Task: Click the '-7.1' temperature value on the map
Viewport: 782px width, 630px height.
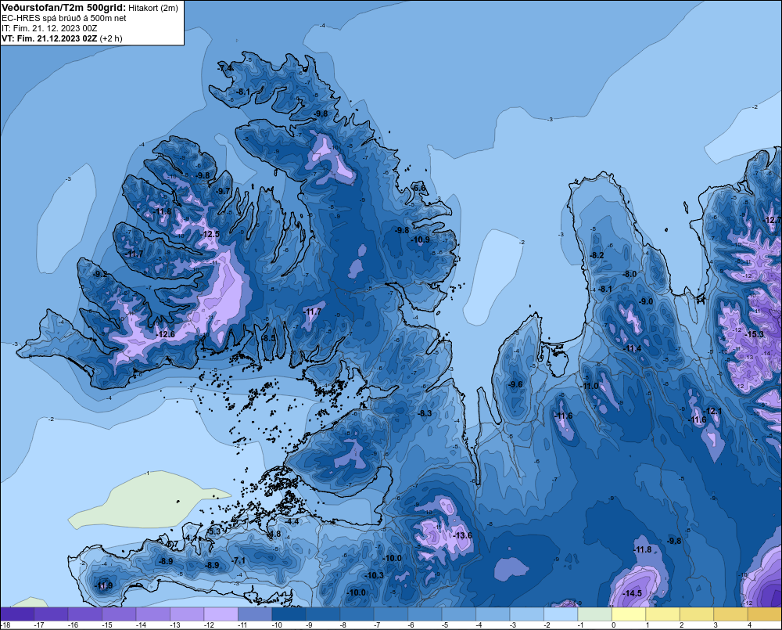Action: pyautogui.click(x=239, y=560)
